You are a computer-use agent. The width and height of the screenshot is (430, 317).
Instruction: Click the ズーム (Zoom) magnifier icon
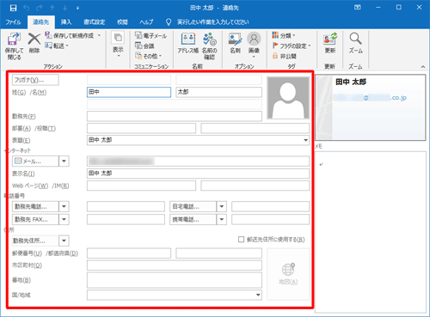[x=355, y=39]
